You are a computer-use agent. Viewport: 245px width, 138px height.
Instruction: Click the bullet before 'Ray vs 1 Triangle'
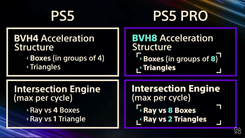(27, 119)
